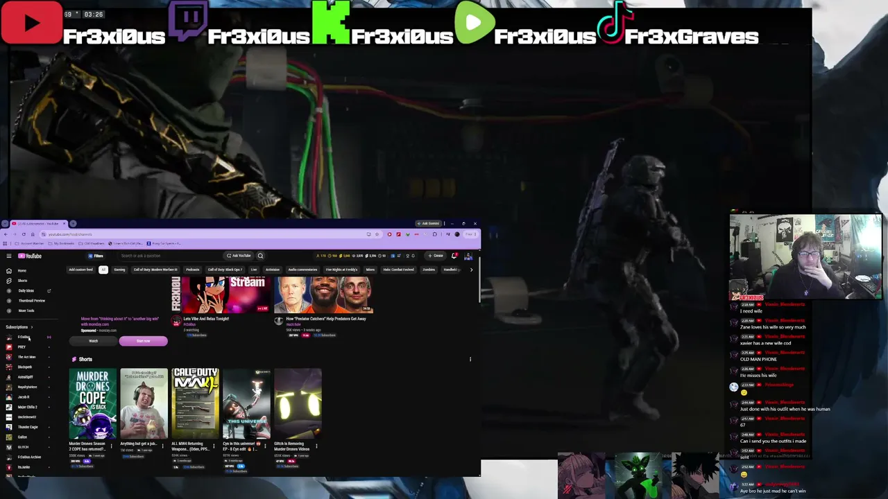Open 'How Predator Catchers Help Predators Get Away' thumbnail
Viewport: 888px width, 499px height.
pyautogui.click(x=324, y=295)
